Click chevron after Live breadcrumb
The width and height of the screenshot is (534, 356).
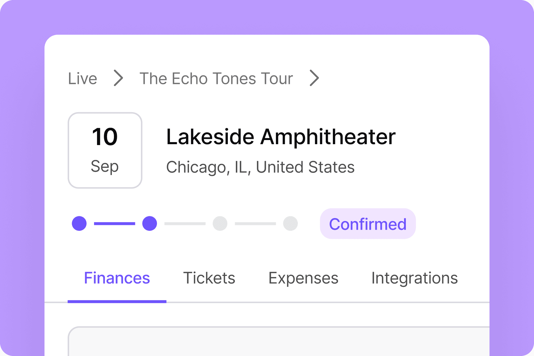click(x=118, y=78)
